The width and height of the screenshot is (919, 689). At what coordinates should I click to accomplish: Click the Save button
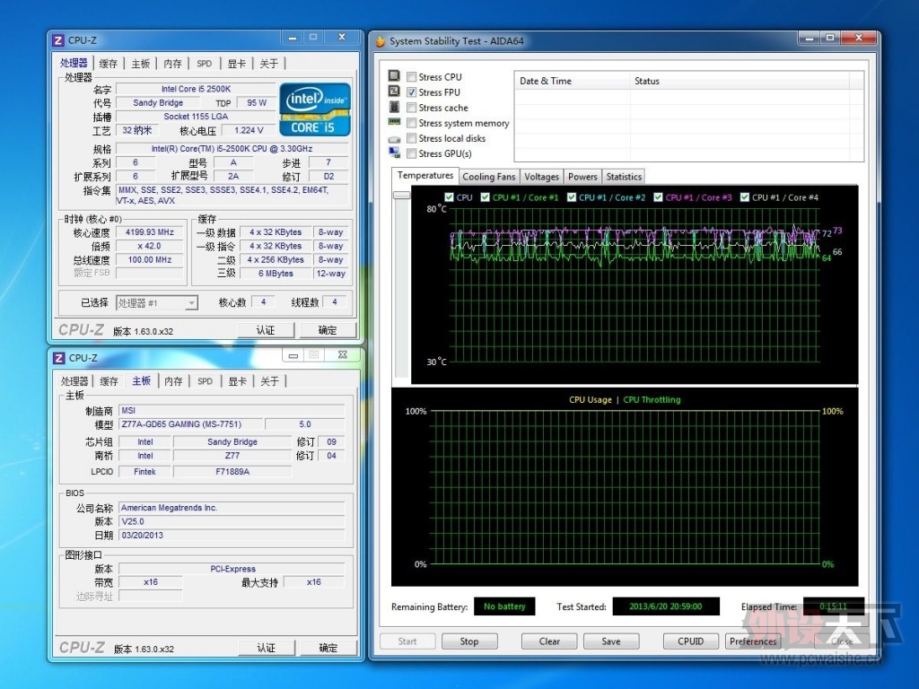coord(610,641)
